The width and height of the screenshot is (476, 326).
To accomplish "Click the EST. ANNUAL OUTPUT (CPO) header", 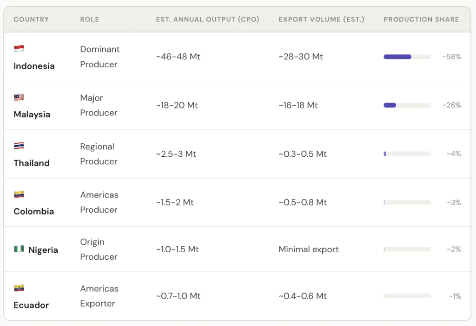I will click(x=208, y=19).
